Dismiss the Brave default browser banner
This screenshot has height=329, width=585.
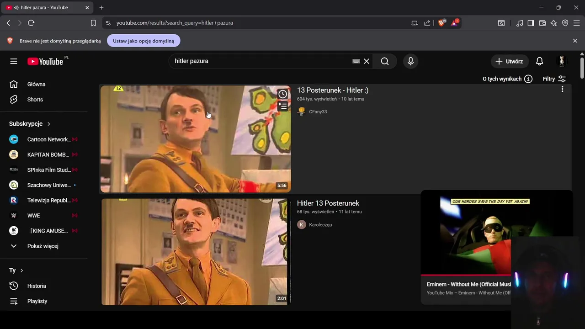point(575,41)
